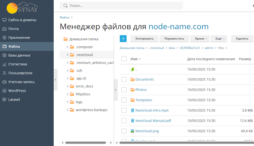Check the Nextcloud.png checkbox
Viewport: 254px width, 146px height.
124,131
